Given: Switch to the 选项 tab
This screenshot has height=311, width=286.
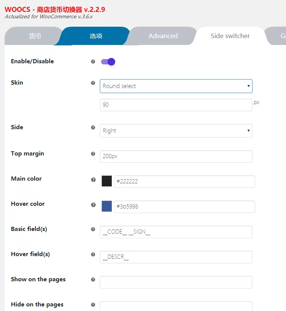Looking at the screenshot, I should click(96, 36).
